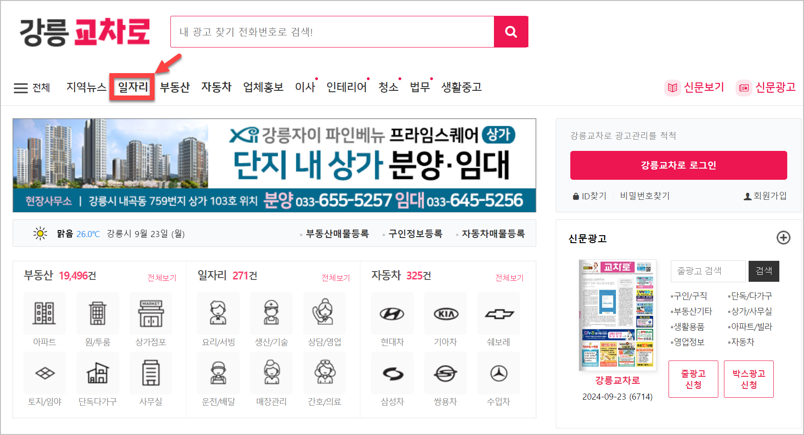Click the 신문광고 ad icon

[743, 88]
